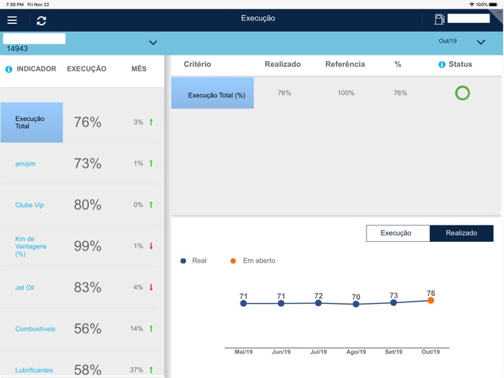Open the Clube Vip indicator

point(30,204)
